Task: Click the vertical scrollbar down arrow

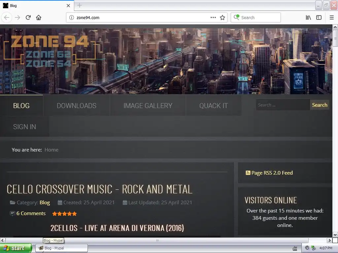Action: (335, 235)
